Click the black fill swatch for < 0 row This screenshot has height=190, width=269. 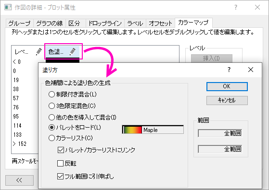coord(62,60)
